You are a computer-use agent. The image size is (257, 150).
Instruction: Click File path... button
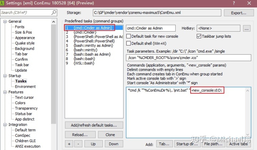(213, 144)
